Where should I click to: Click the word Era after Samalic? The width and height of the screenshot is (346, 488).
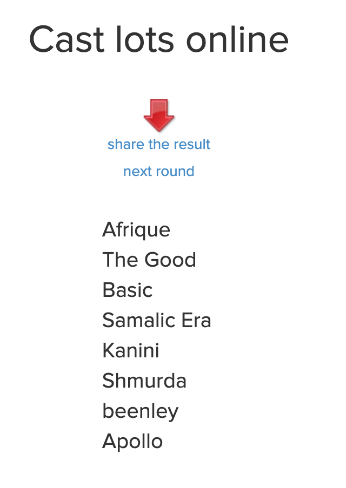coord(196,320)
